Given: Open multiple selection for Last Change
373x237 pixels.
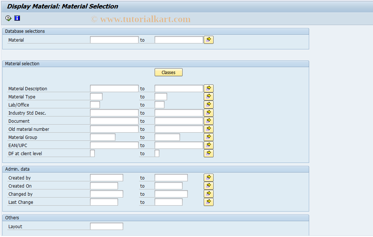Looking at the screenshot, I should (208, 202).
